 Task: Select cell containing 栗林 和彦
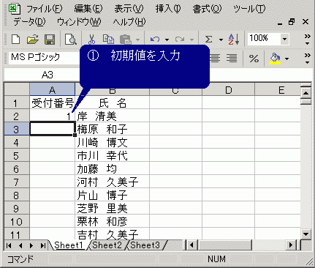112,221
